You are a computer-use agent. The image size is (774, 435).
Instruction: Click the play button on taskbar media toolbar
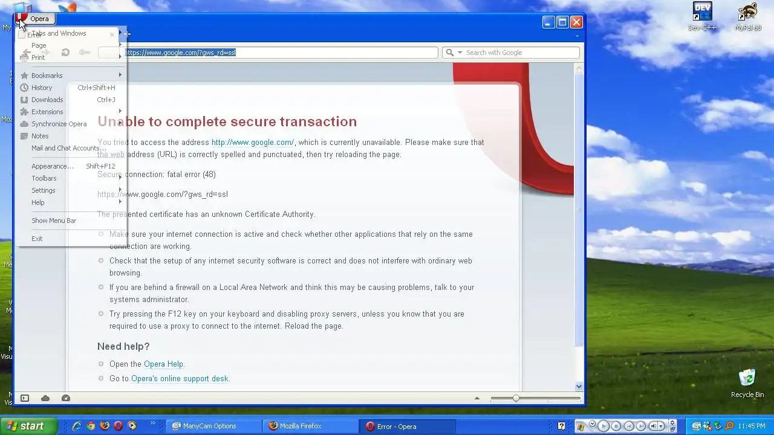point(603,426)
